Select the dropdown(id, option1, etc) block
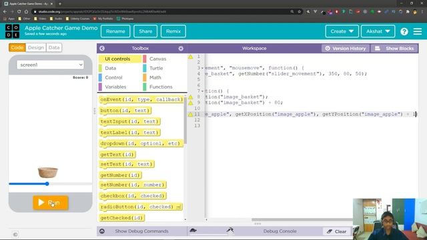427x240 pixels. (141, 144)
